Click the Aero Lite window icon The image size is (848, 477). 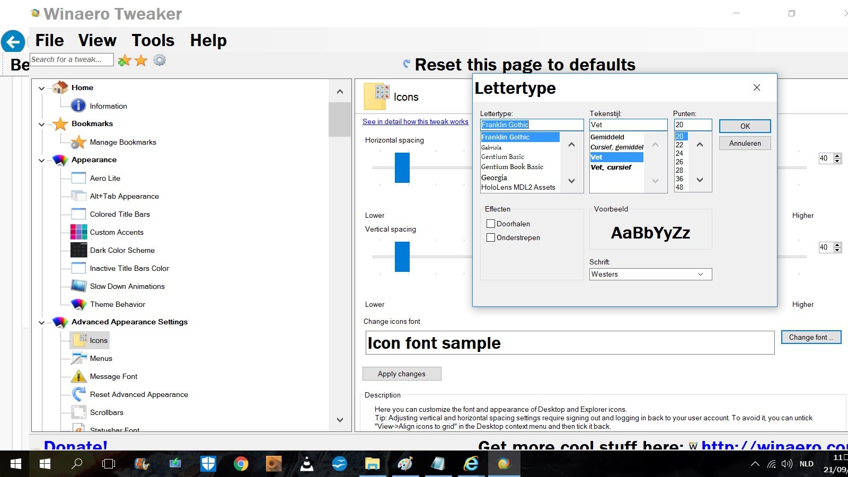[78, 178]
